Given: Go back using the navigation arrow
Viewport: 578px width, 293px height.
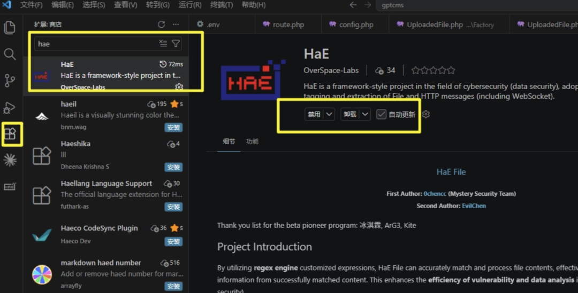Looking at the screenshot, I should point(353,5).
